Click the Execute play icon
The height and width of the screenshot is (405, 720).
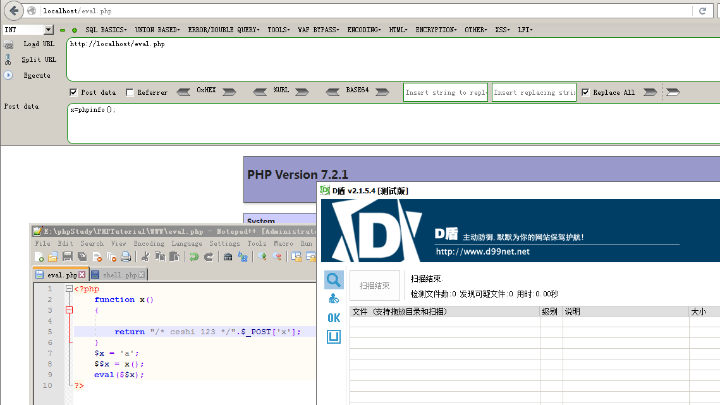(x=8, y=75)
